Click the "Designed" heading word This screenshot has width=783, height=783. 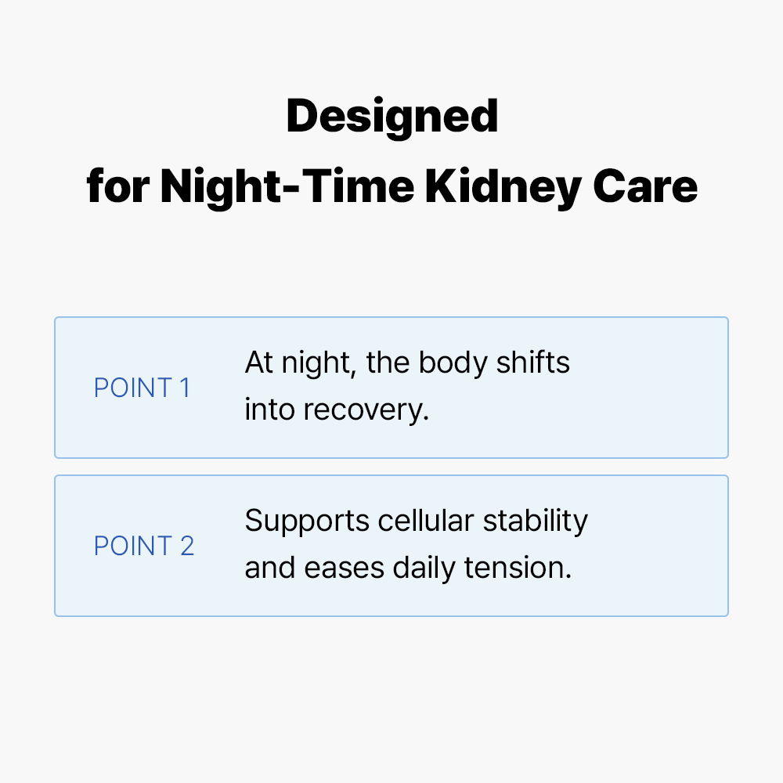(x=391, y=116)
